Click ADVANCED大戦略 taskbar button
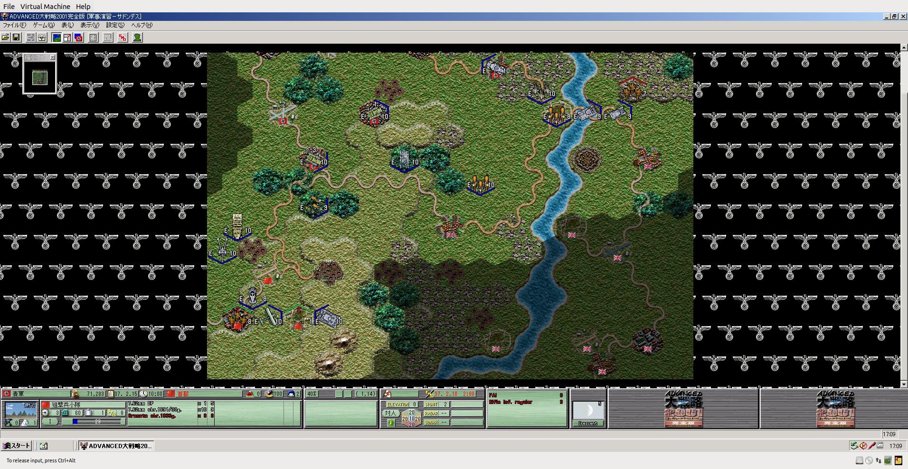 pyautogui.click(x=116, y=446)
